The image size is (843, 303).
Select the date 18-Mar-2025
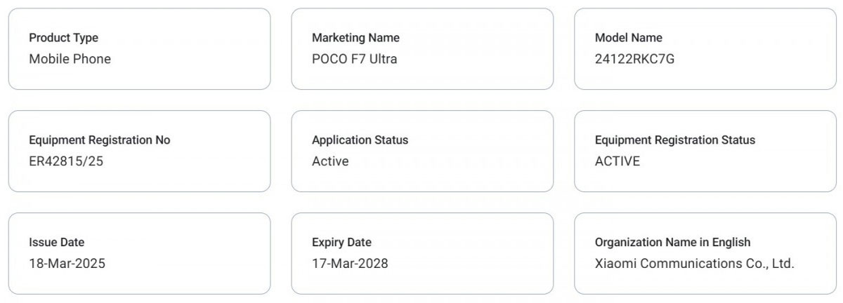67,264
